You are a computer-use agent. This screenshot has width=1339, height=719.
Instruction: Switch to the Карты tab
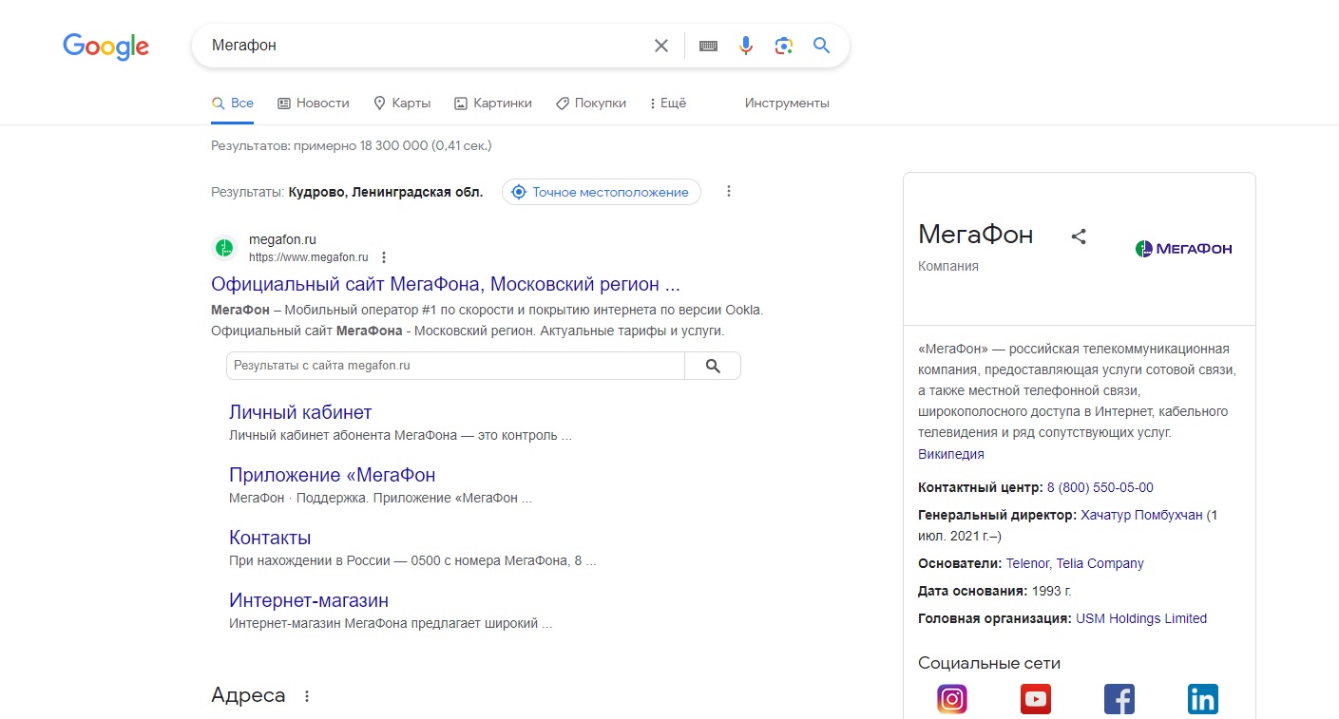tap(402, 103)
